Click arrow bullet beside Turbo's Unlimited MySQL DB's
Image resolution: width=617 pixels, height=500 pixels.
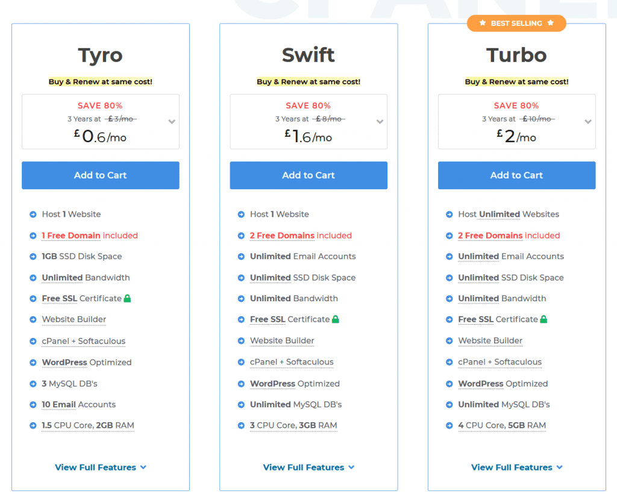449,404
